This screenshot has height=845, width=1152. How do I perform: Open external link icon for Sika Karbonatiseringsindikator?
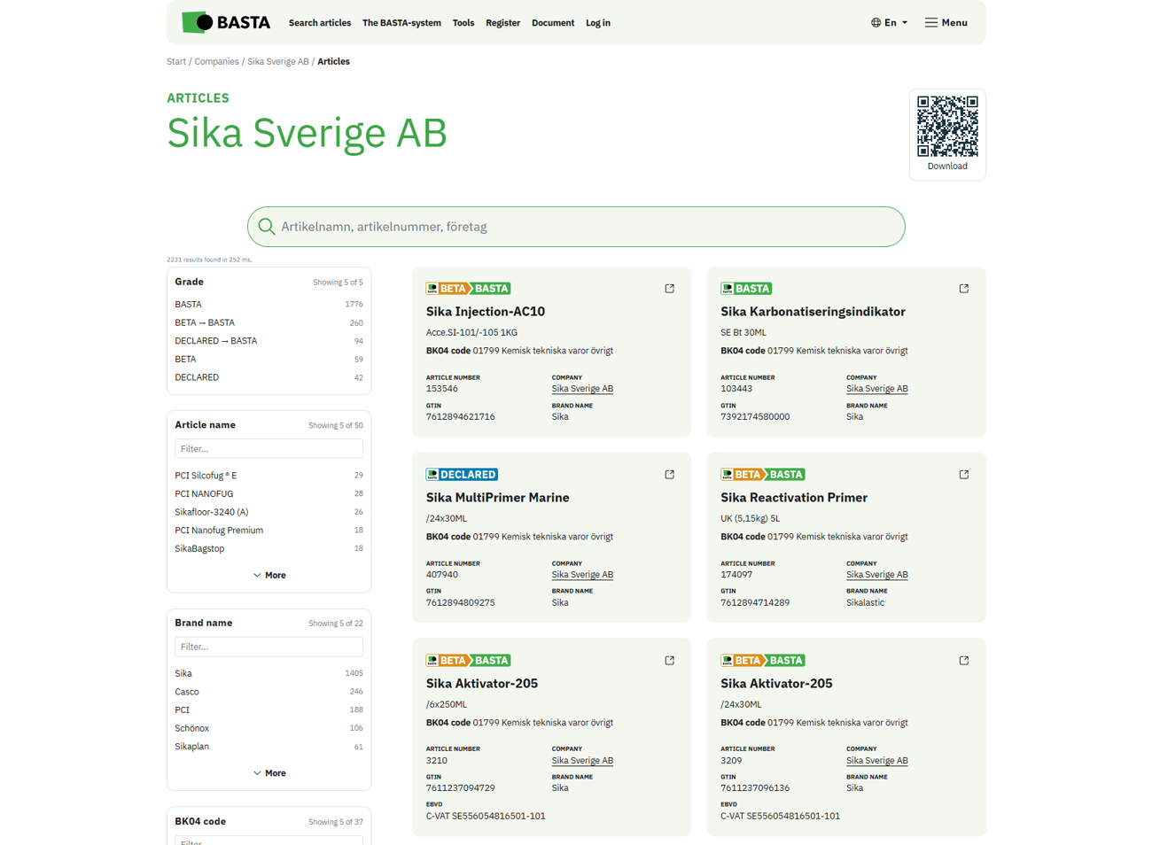pyautogui.click(x=964, y=289)
